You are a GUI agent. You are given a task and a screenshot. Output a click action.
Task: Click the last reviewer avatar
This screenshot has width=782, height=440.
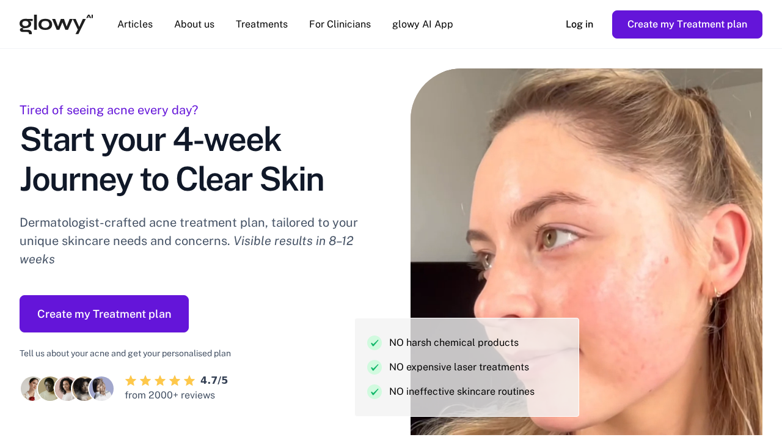(x=101, y=389)
